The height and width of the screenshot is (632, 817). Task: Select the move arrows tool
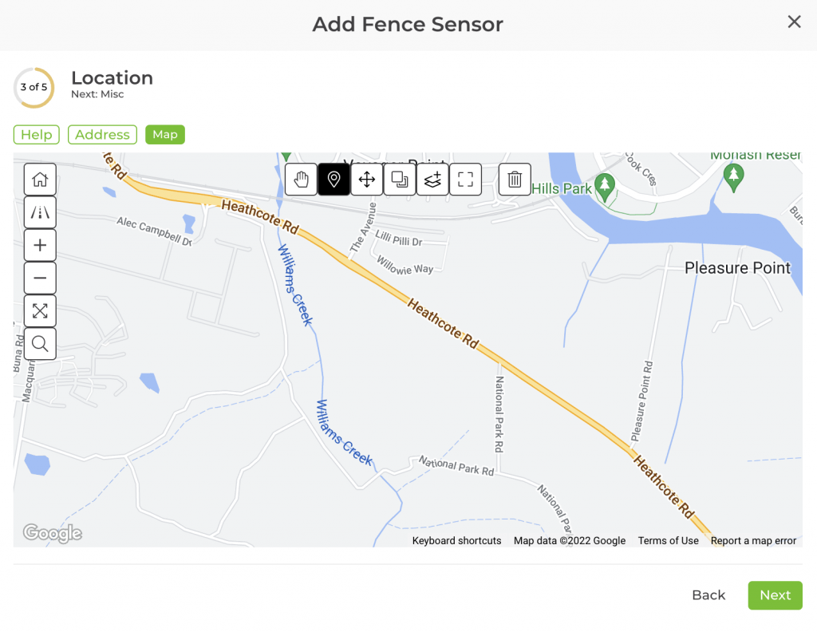click(367, 180)
